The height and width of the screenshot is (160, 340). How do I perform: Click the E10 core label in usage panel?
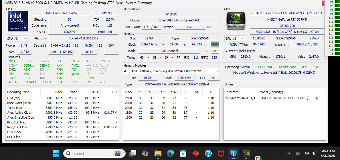click(x=331, y=17)
